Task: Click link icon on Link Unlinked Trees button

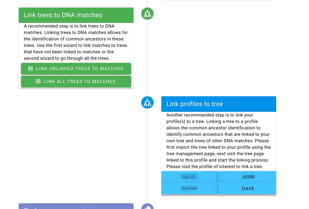Action: tap(30, 68)
